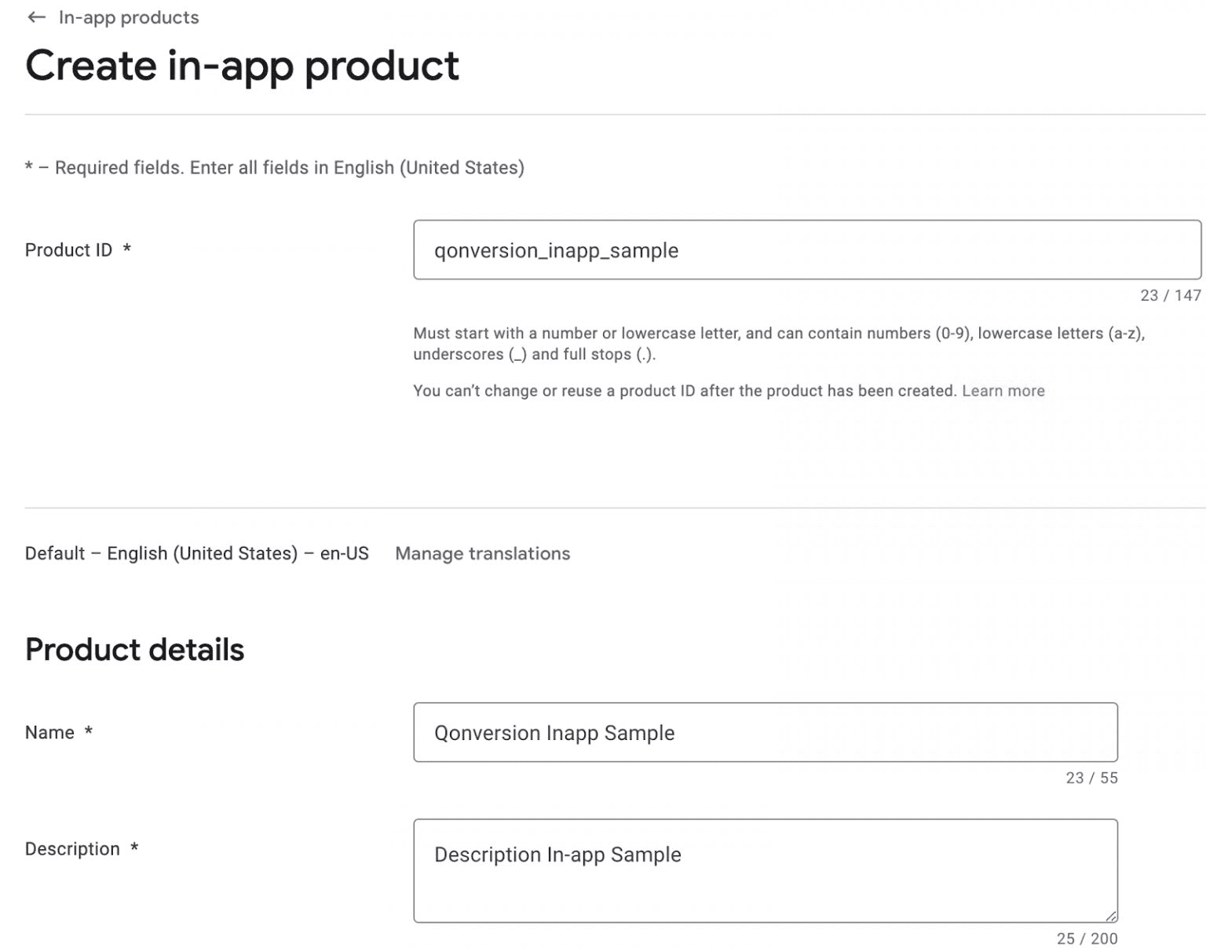Click the back arrow beside In-app products
The width and height of the screenshot is (1206, 948).
coord(35,16)
